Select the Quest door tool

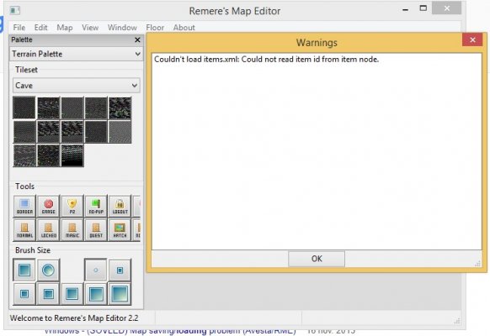point(96,229)
